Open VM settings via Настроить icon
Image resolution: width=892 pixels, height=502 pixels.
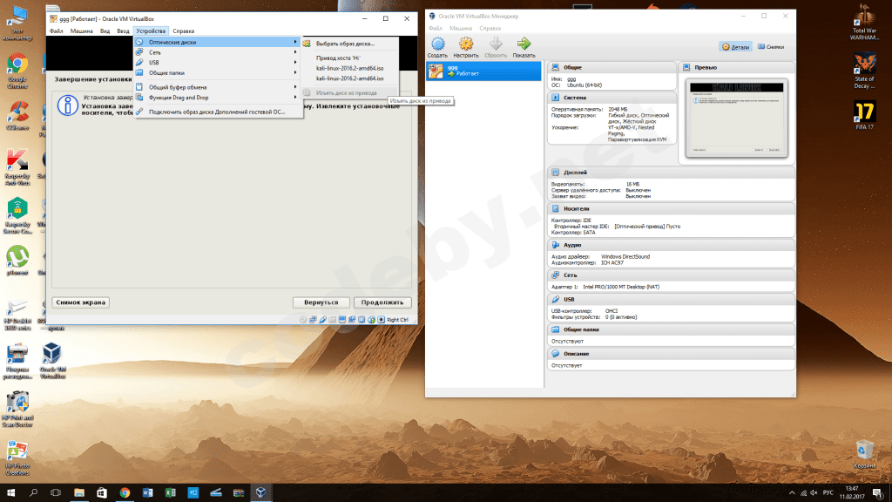point(466,45)
